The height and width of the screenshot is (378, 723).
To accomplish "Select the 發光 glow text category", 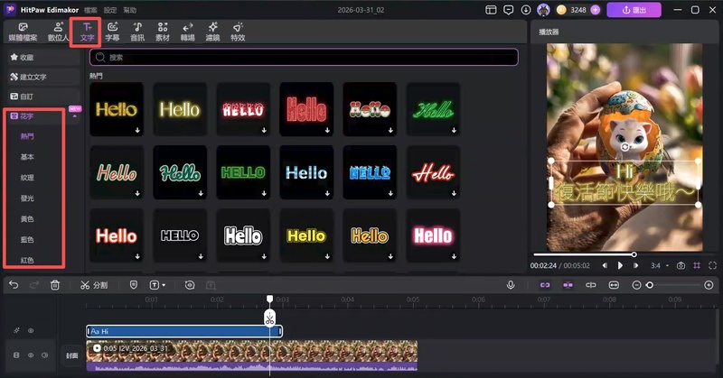I will [27, 198].
